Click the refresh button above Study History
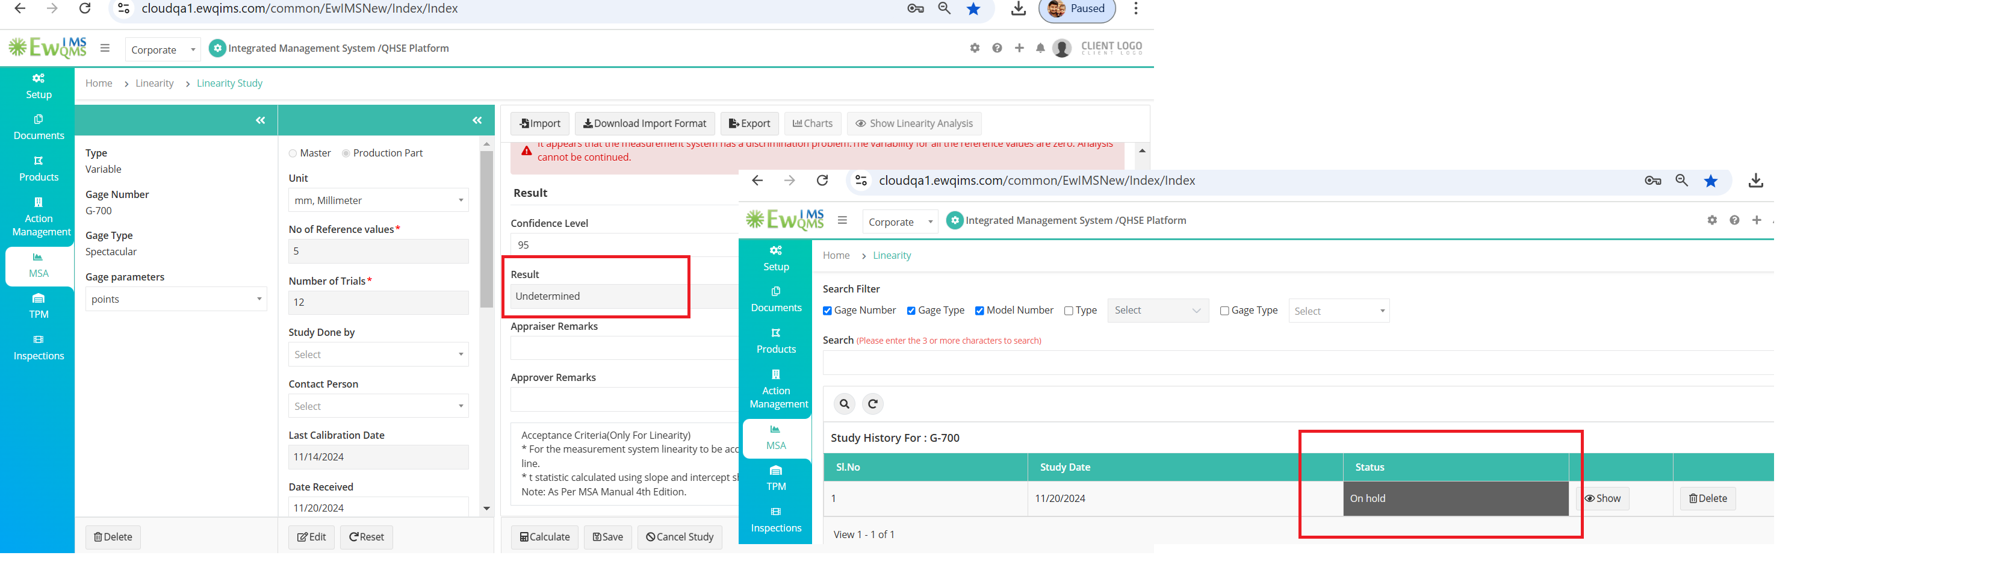The height and width of the screenshot is (576, 2001). click(x=873, y=404)
